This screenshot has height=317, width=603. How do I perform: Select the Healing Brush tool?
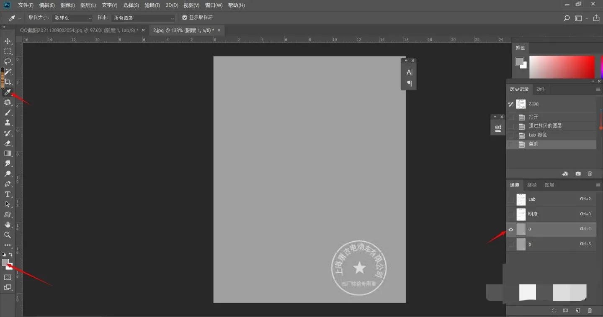coord(8,102)
